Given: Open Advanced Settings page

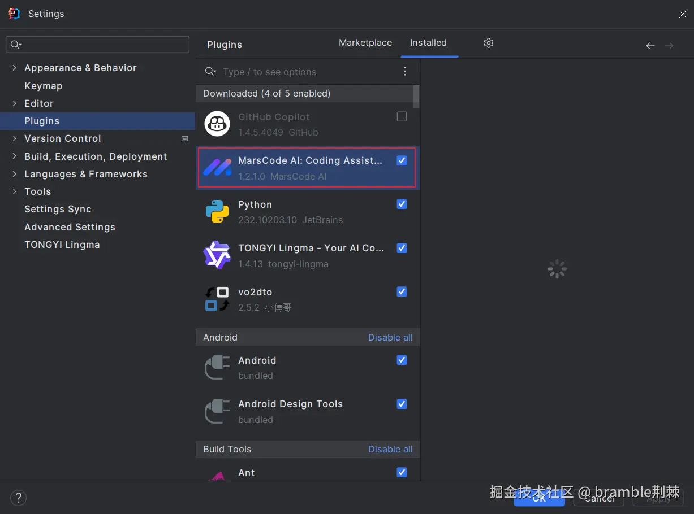Looking at the screenshot, I should [x=70, y=227].
